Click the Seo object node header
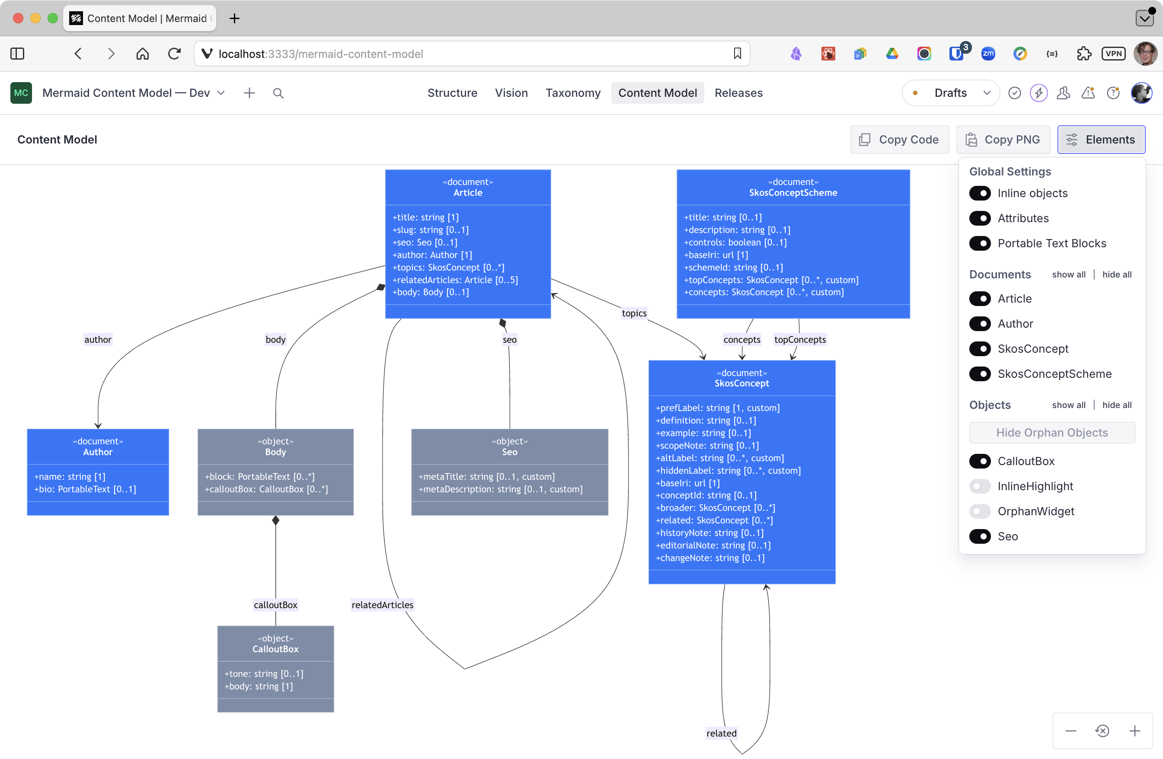This screenshot has width=1163, height=759. coord(509,446)
